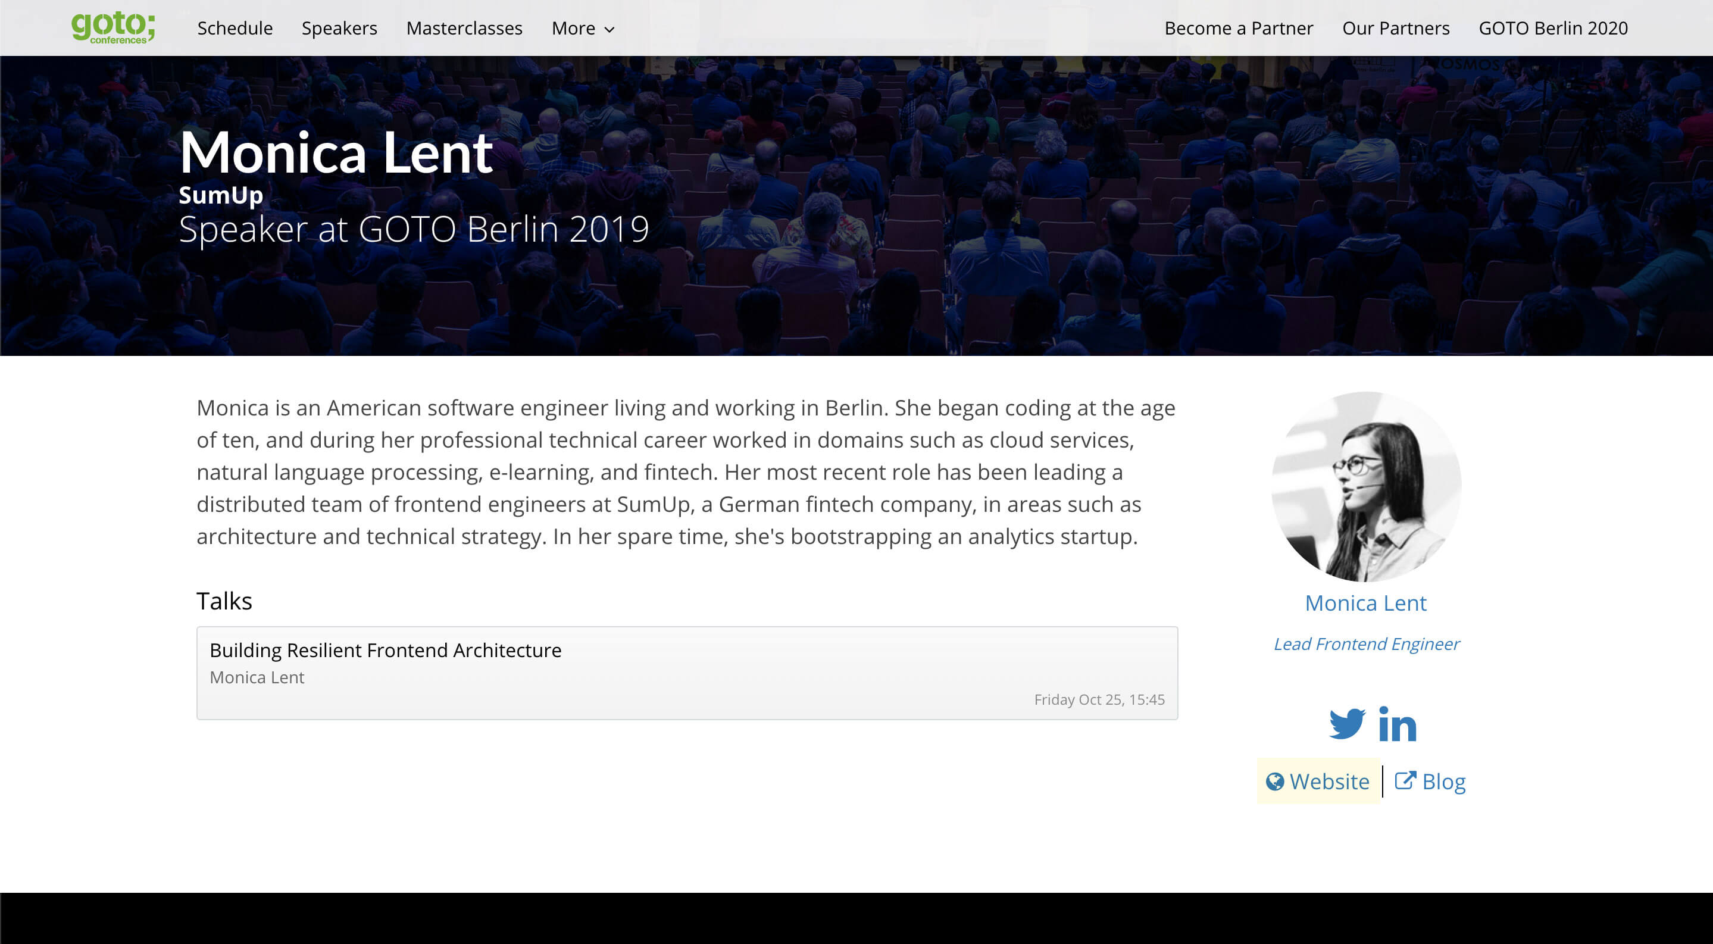
Task: Click the blue Monica Lent name link
Action: (1366, 603)
